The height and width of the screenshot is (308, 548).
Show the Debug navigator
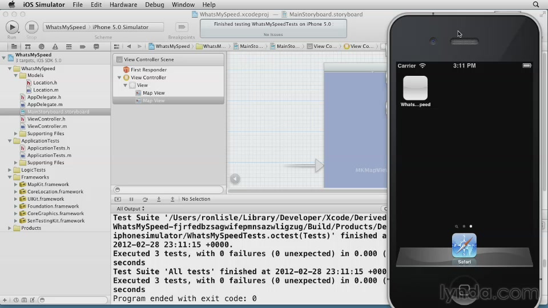point(69,46)
